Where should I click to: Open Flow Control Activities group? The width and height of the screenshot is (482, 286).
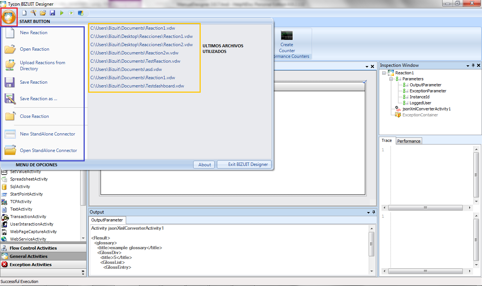point(43,248)
